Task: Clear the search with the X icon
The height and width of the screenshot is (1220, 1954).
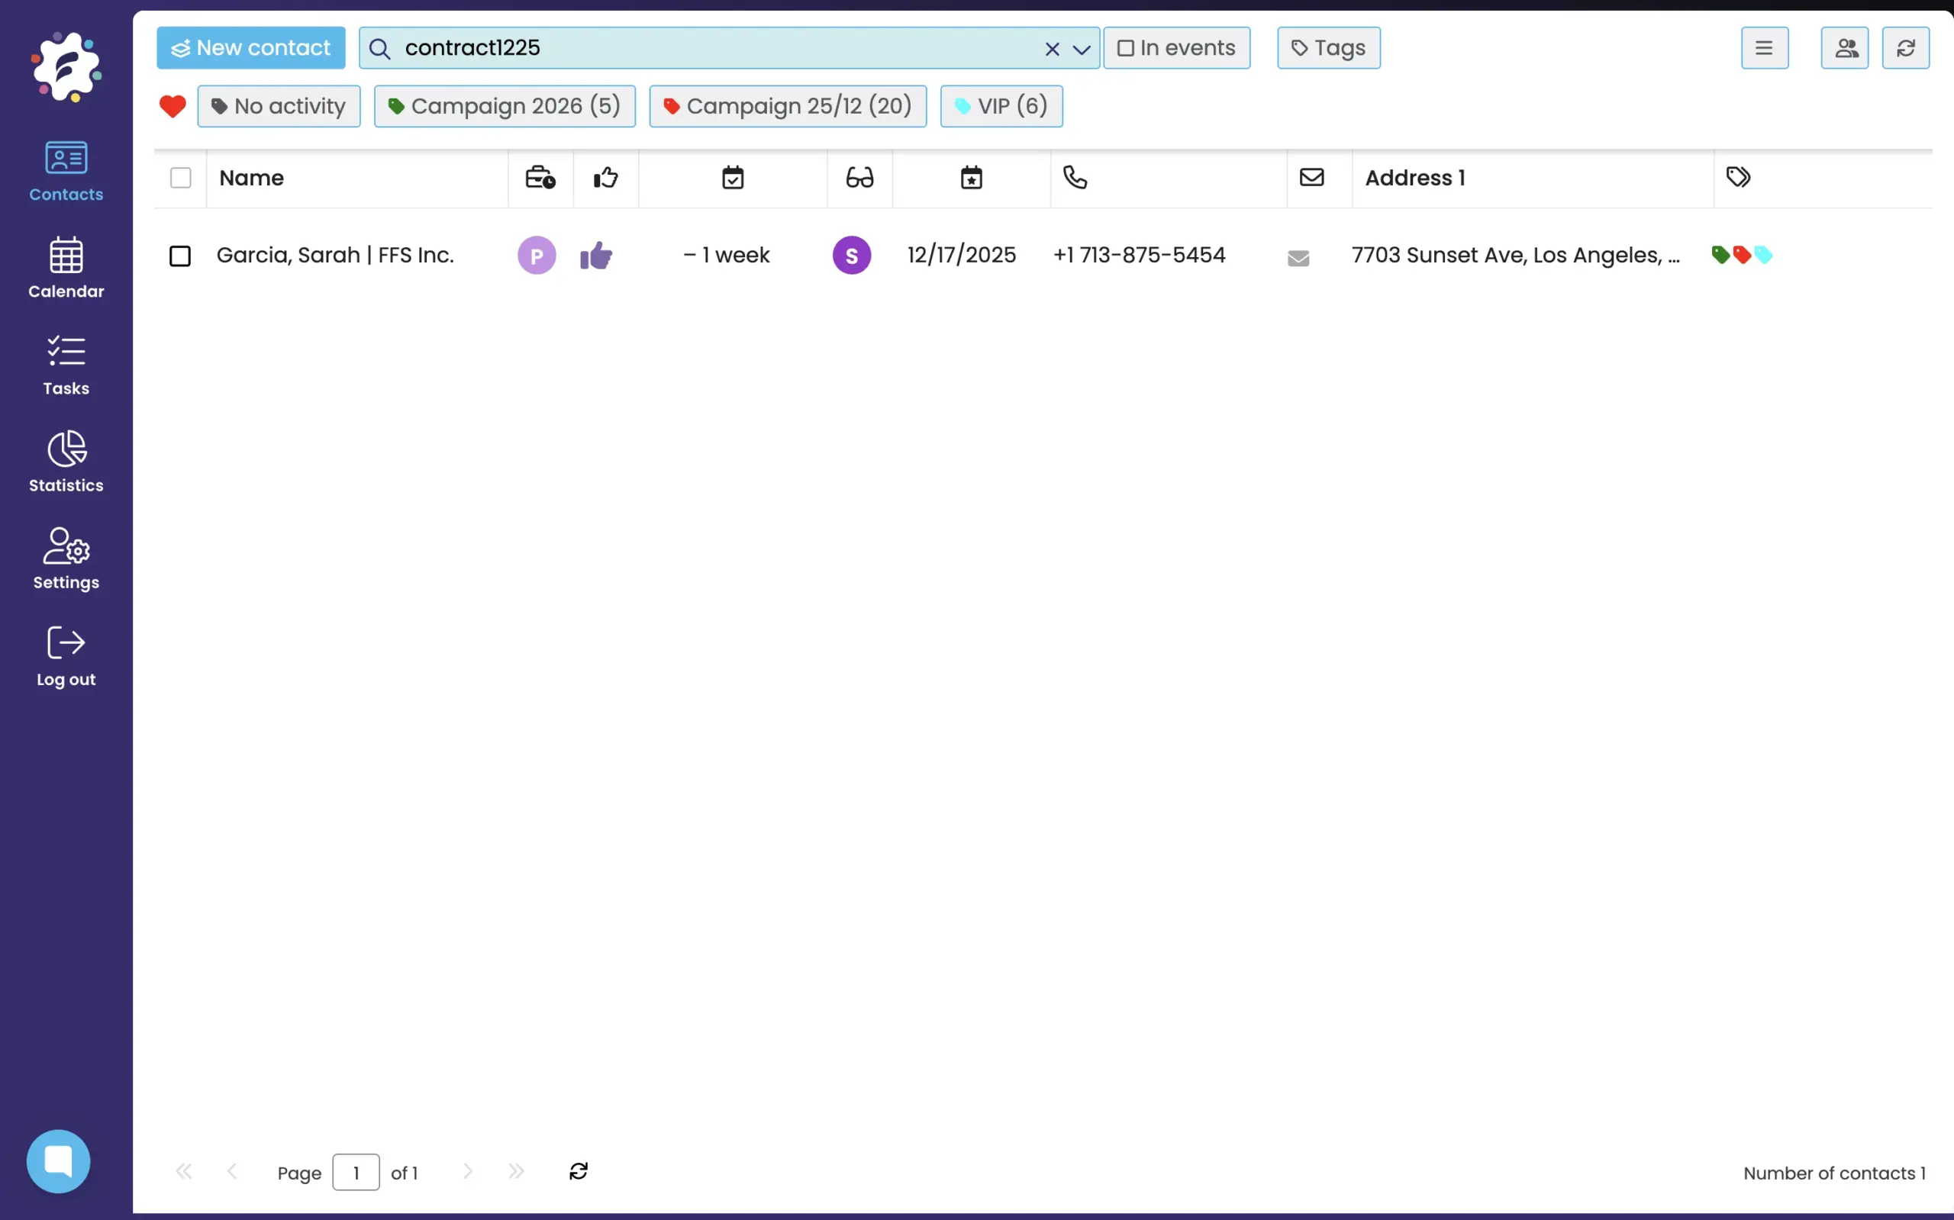Action: [1052, 50]
